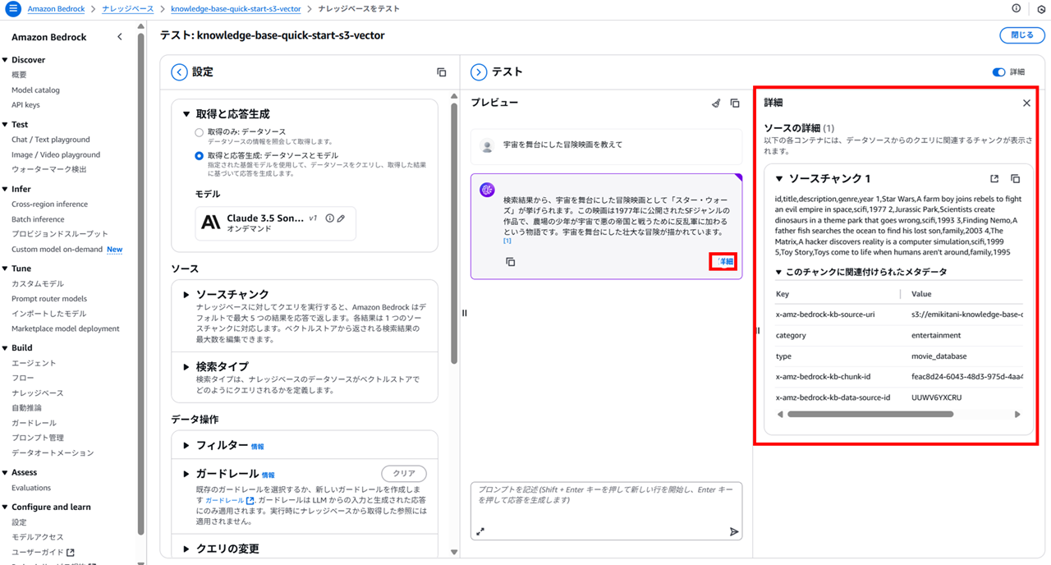The width and height of the screenshot is (1051, 565).
Task: Collapse the Discover sidebar group
Action: point(5,60)
